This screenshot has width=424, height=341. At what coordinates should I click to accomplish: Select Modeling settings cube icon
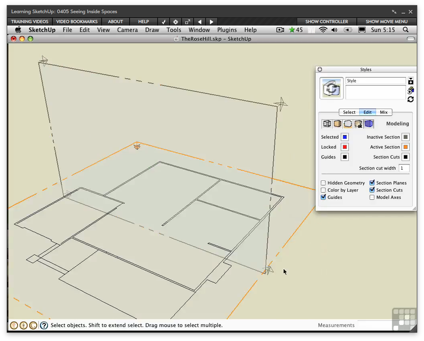click(x=369, y=124)
